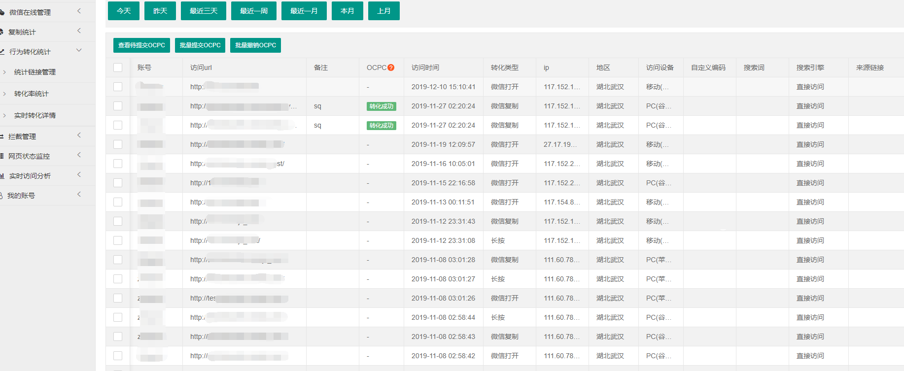Image resolution: width=904 pixels, height=371 pixels.
Task: Check the row dated 2019-11-19 12:09:57
Action: click(x=118, y=144)
